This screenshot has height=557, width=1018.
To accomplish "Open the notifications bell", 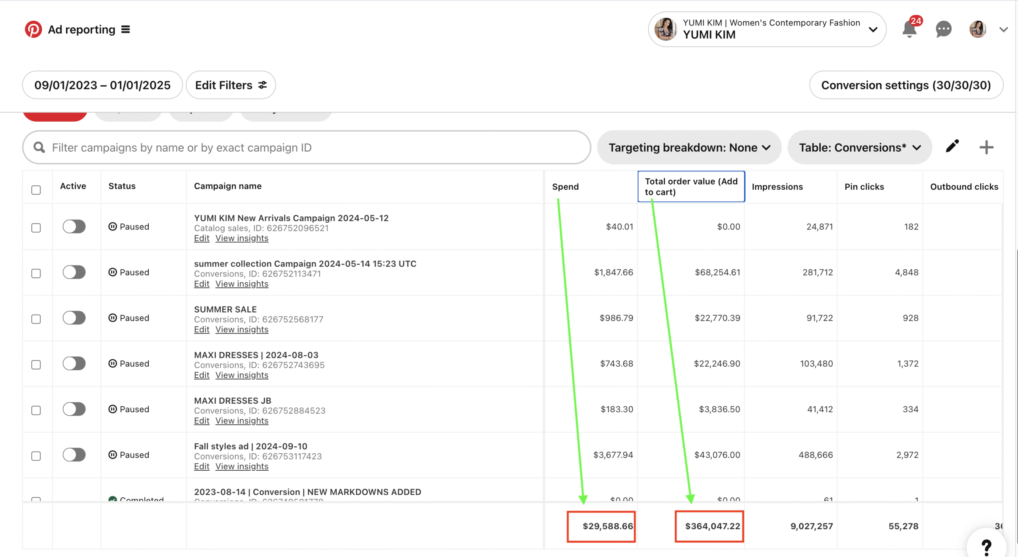I will (909, 29).
